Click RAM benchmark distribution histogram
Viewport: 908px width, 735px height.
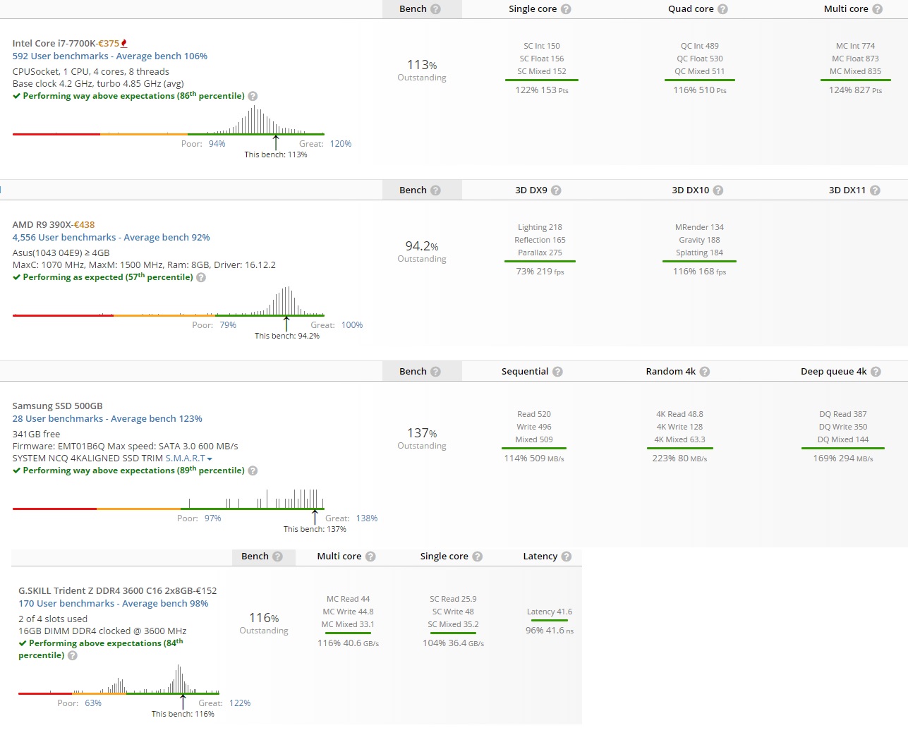pyautogui.click(x=119, y=679)
